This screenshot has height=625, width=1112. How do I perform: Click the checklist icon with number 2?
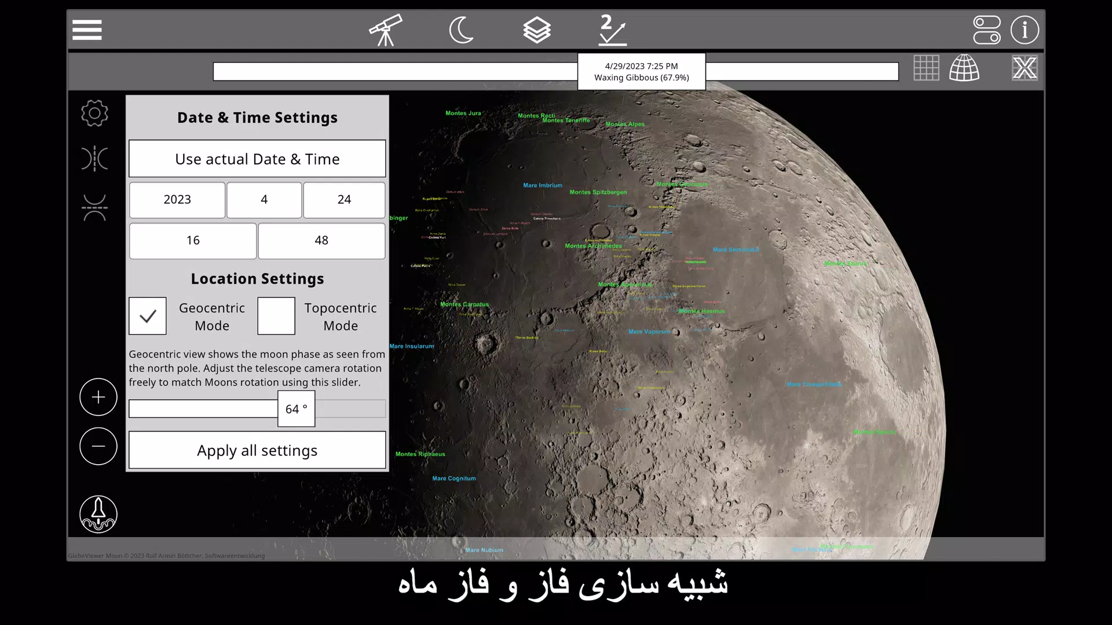pyautogui.click(x=612, y=30)
